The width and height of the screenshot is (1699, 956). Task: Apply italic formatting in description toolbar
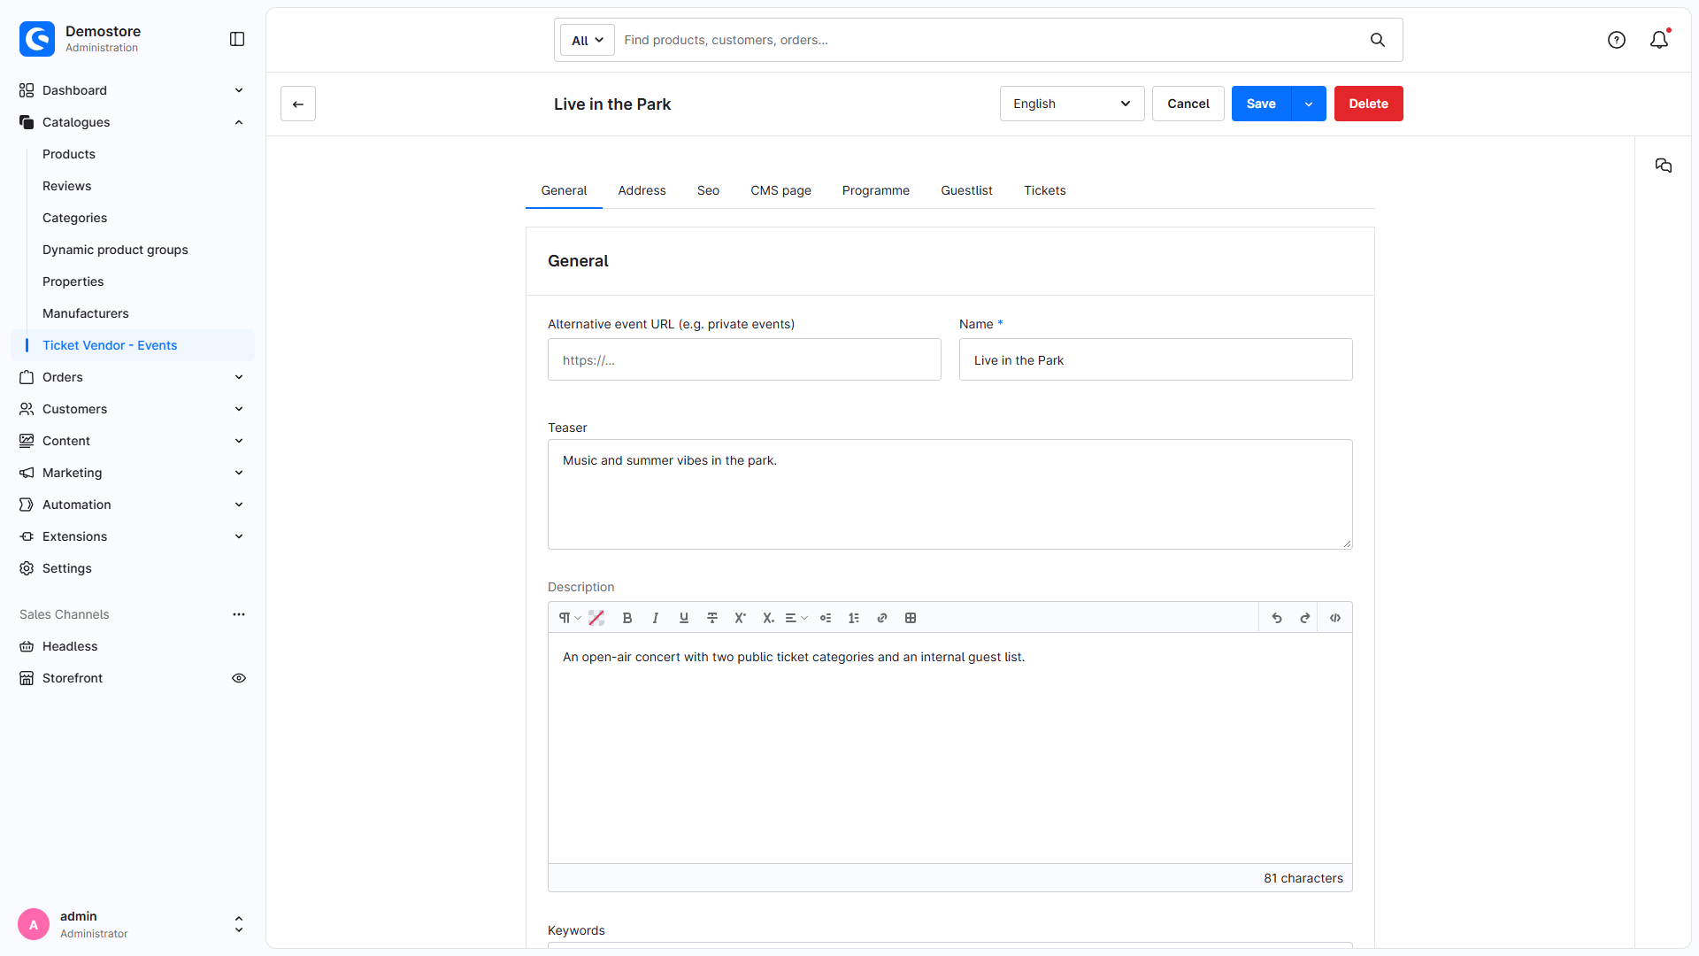click(x=656, y=618)
